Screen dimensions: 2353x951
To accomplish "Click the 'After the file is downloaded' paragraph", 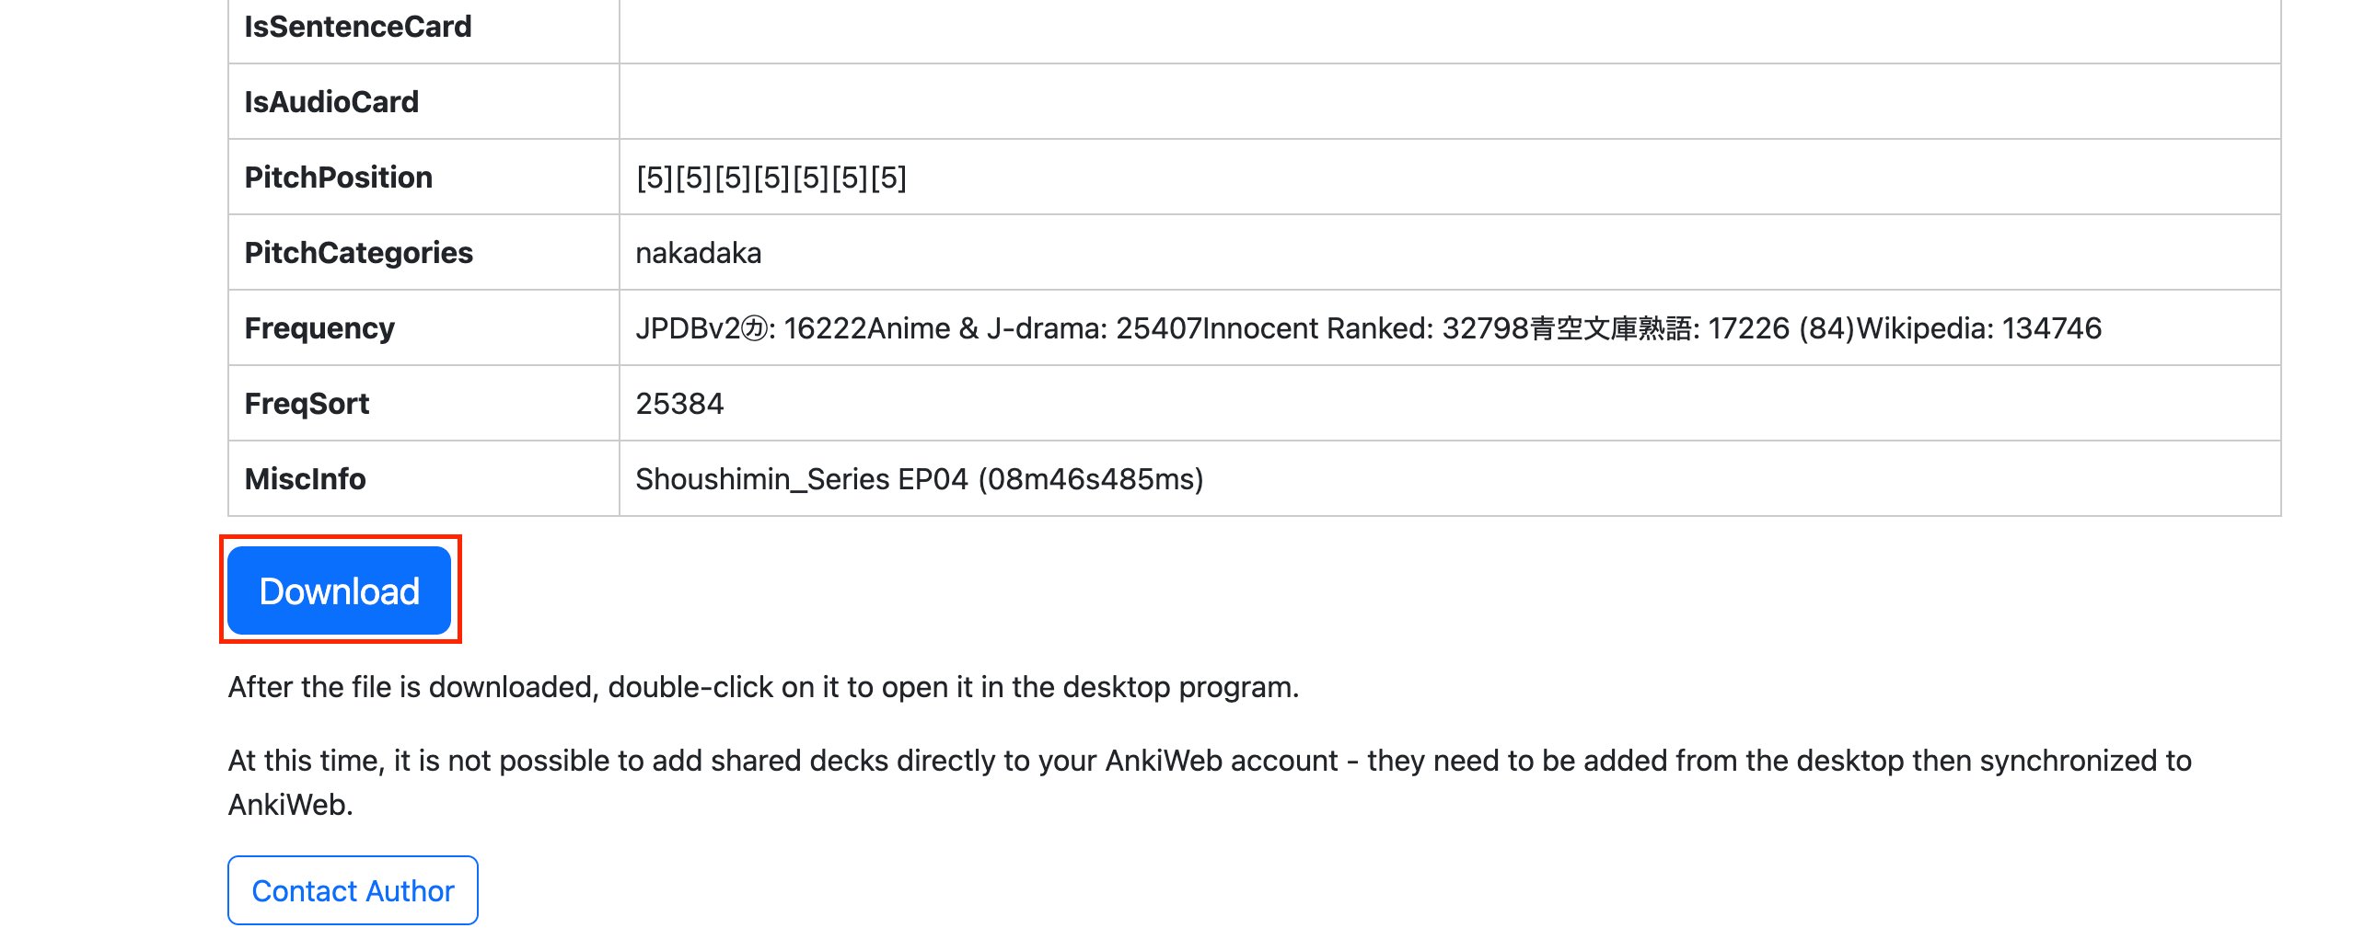I will coord(763,687).
